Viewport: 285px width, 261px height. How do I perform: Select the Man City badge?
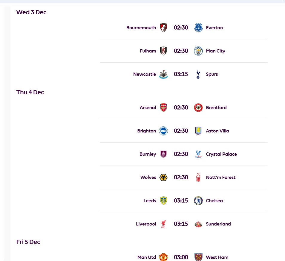pyautogui.click(x=198, y=51)
